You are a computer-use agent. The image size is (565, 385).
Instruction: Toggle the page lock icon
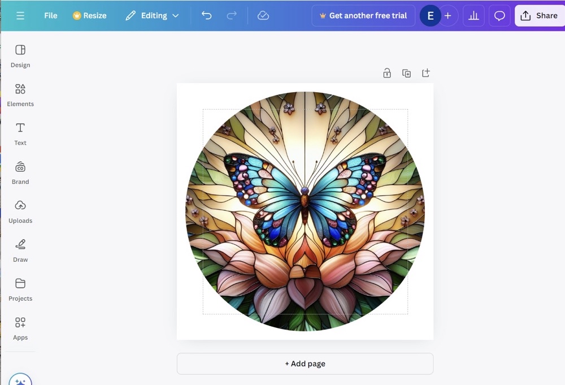[387, 73]
